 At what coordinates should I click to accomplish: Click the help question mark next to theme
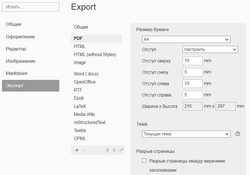coord(238,134)
